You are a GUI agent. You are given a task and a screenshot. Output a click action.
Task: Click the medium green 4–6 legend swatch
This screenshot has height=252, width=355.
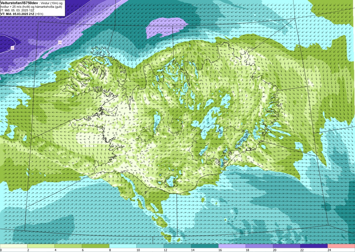(x=68, y=246)
